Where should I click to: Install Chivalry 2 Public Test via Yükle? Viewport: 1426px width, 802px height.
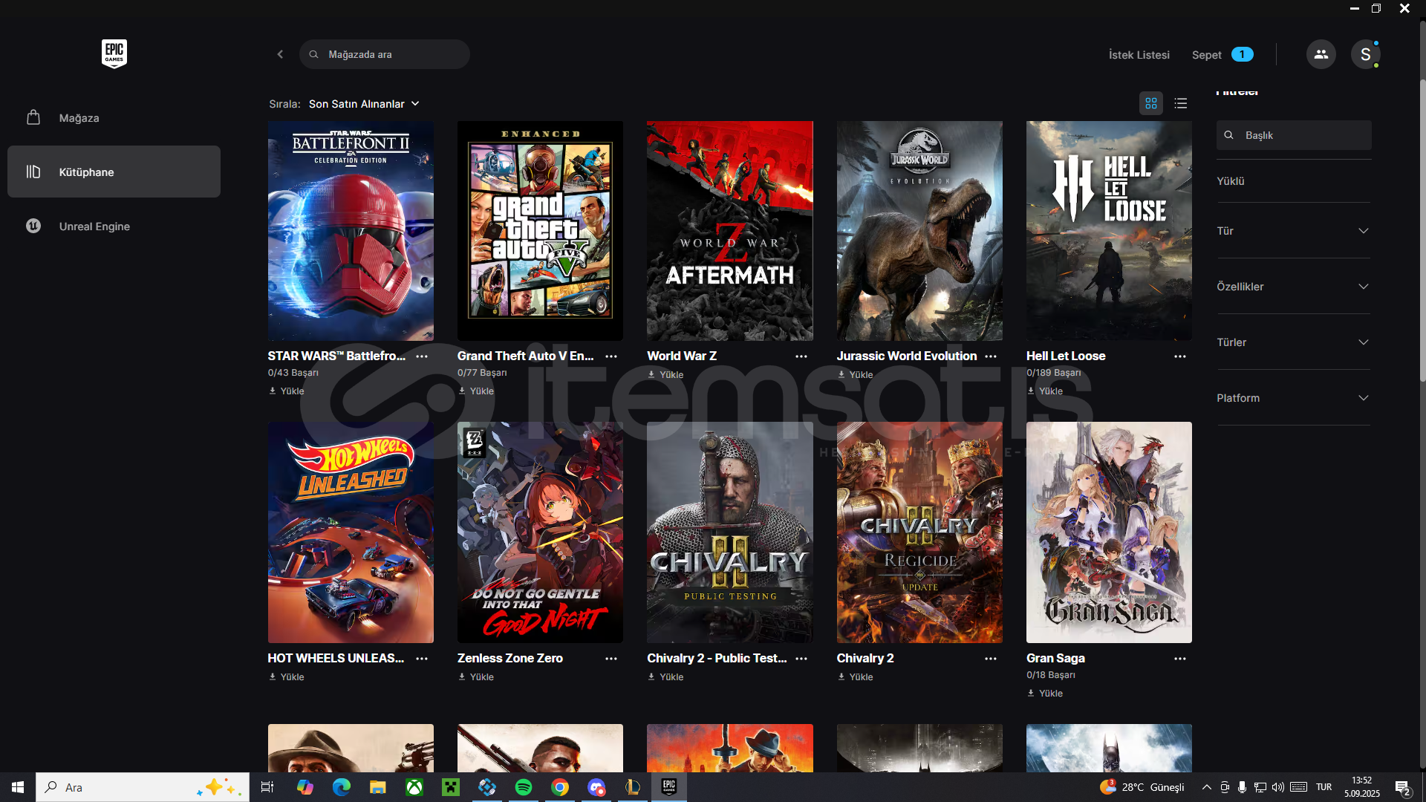click(665, 677)
